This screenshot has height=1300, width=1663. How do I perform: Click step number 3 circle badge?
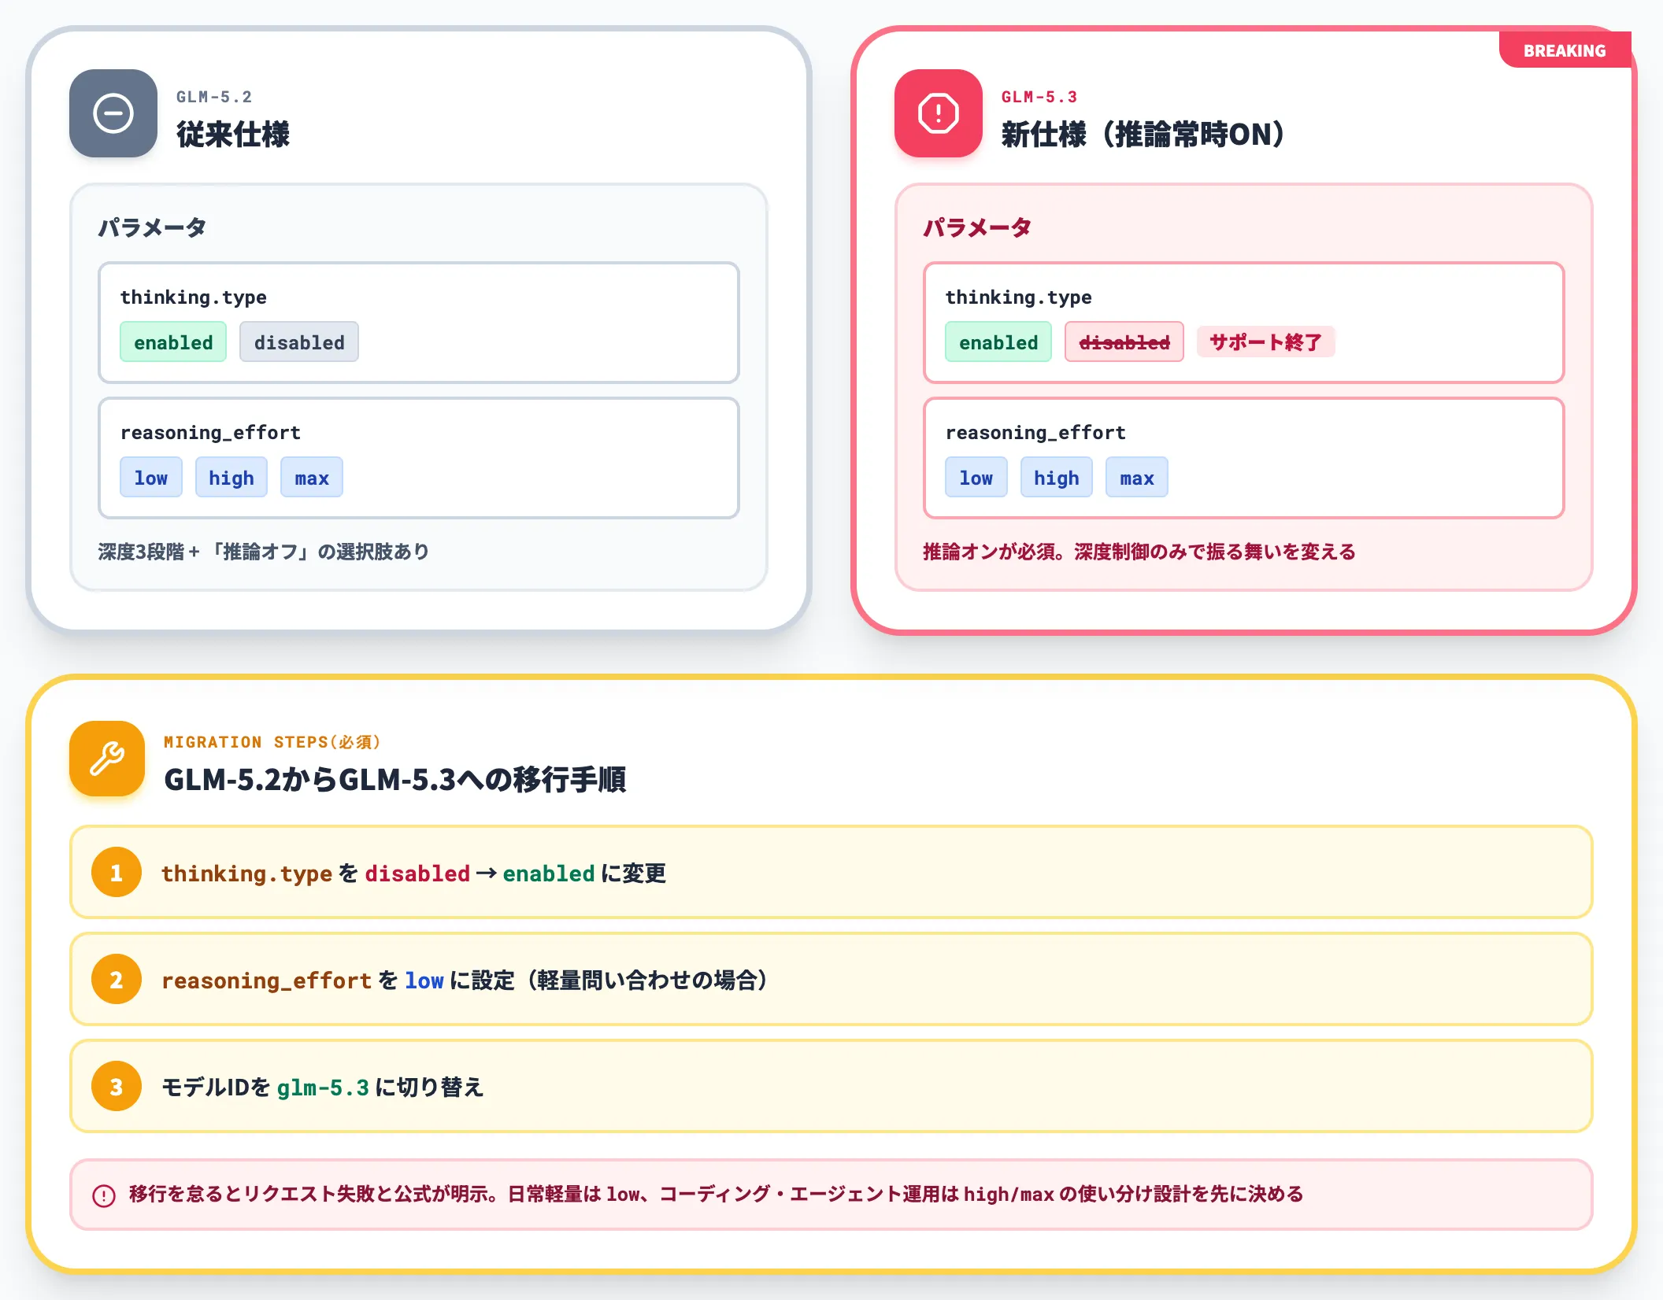[117, 1086]
